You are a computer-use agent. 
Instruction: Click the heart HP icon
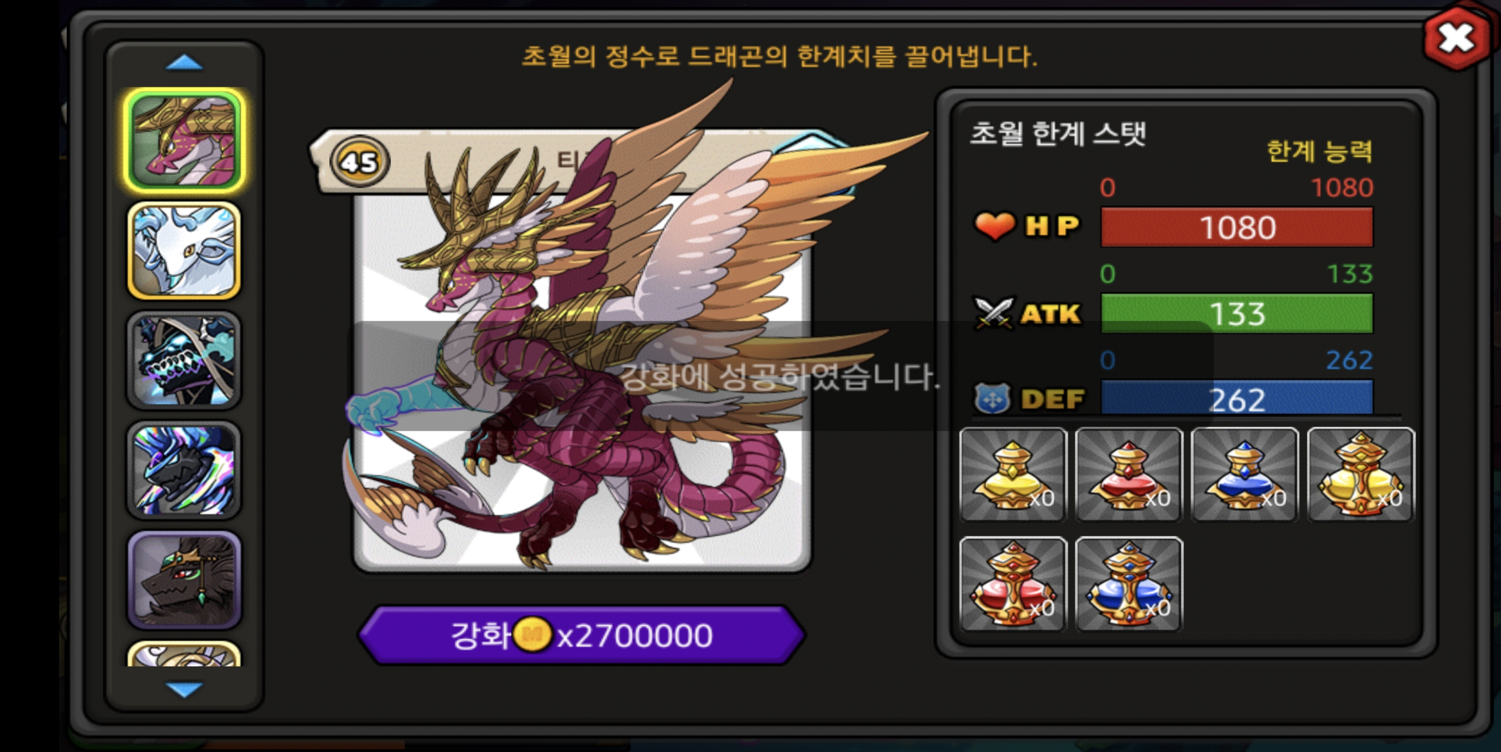click(995, 226)
